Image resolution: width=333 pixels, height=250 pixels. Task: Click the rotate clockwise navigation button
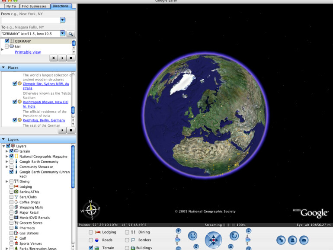pyautogui.click(x=234, y=236)
